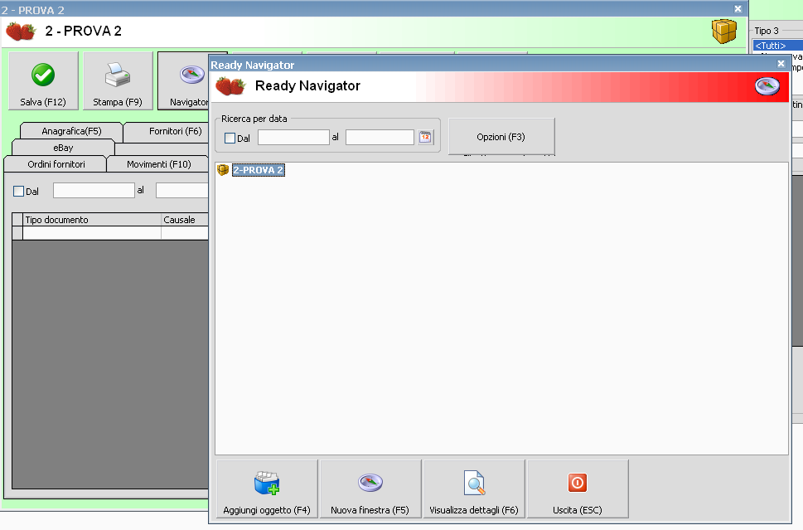Image resolution: width=803 pixels, height=530 pixels.
Task: Click Aggiungi oggetto (F4) button
Action: point(267,489)
